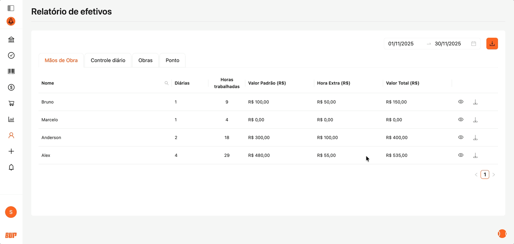This screenshot has width=514, height=244.
Task: Click the orange export download button
Action: pos(492,44)
